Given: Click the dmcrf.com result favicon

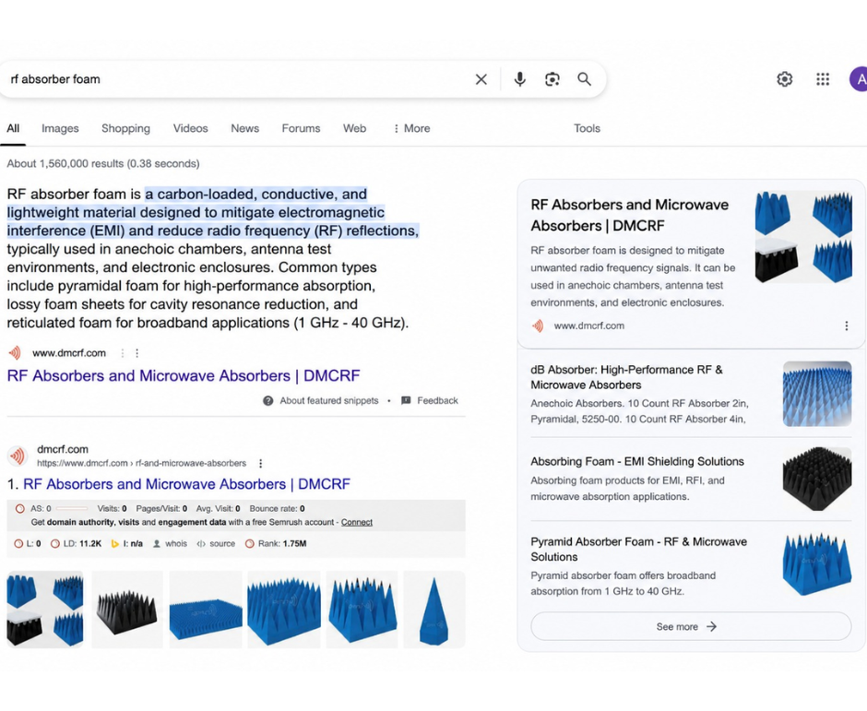Looking at the screenshot, I should coord(18,456).
